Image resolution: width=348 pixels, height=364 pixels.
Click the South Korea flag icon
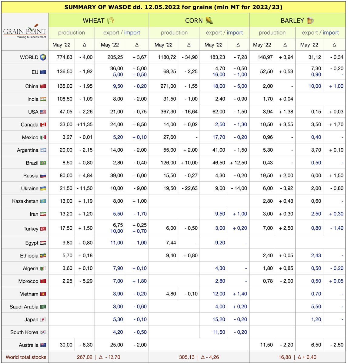[x=43, y=332]
